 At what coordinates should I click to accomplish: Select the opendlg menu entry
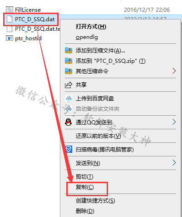[87, 37]
